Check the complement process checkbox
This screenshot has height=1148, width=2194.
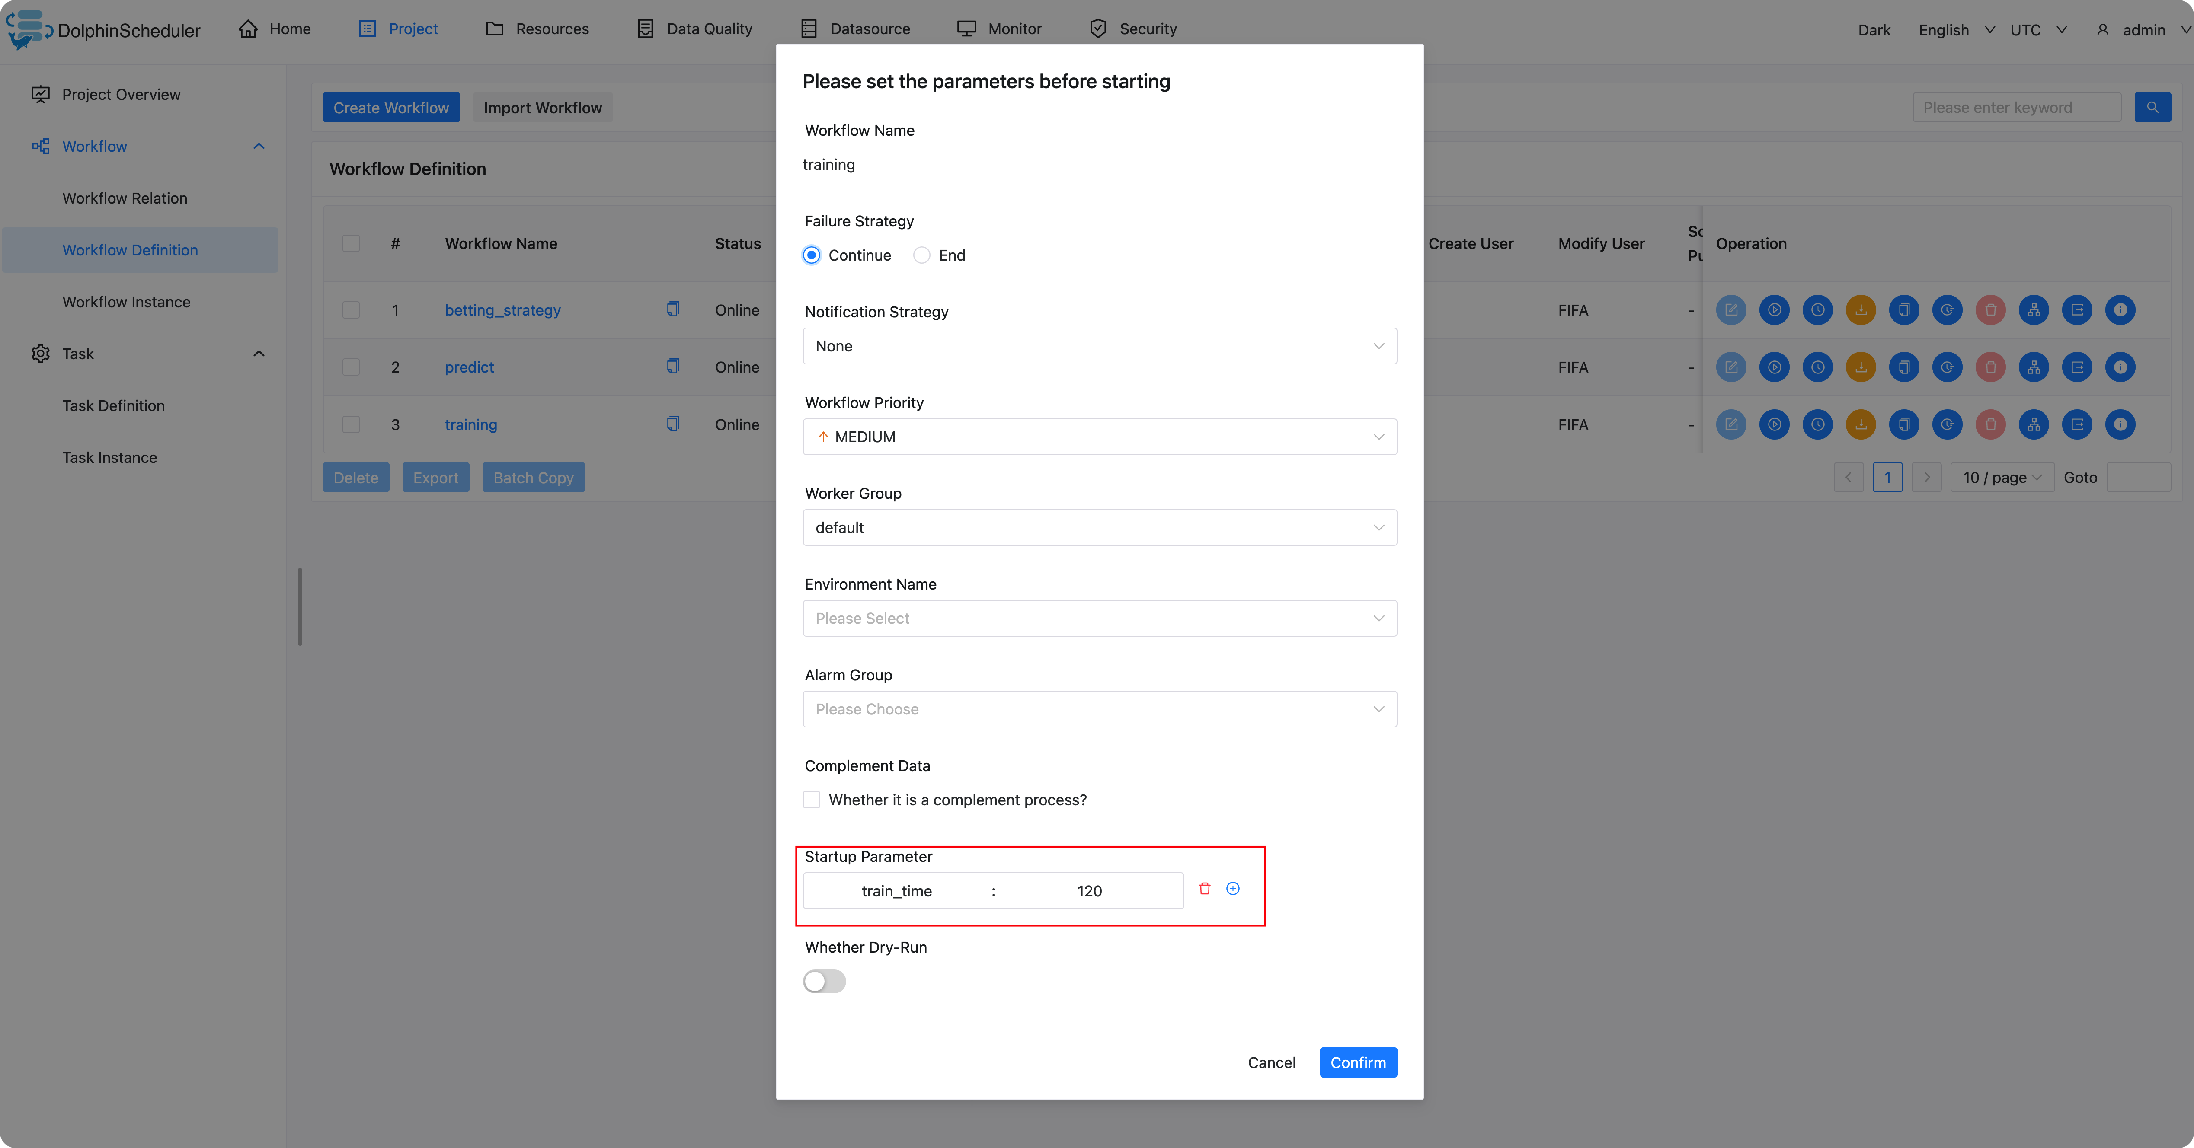click(812, 800)
